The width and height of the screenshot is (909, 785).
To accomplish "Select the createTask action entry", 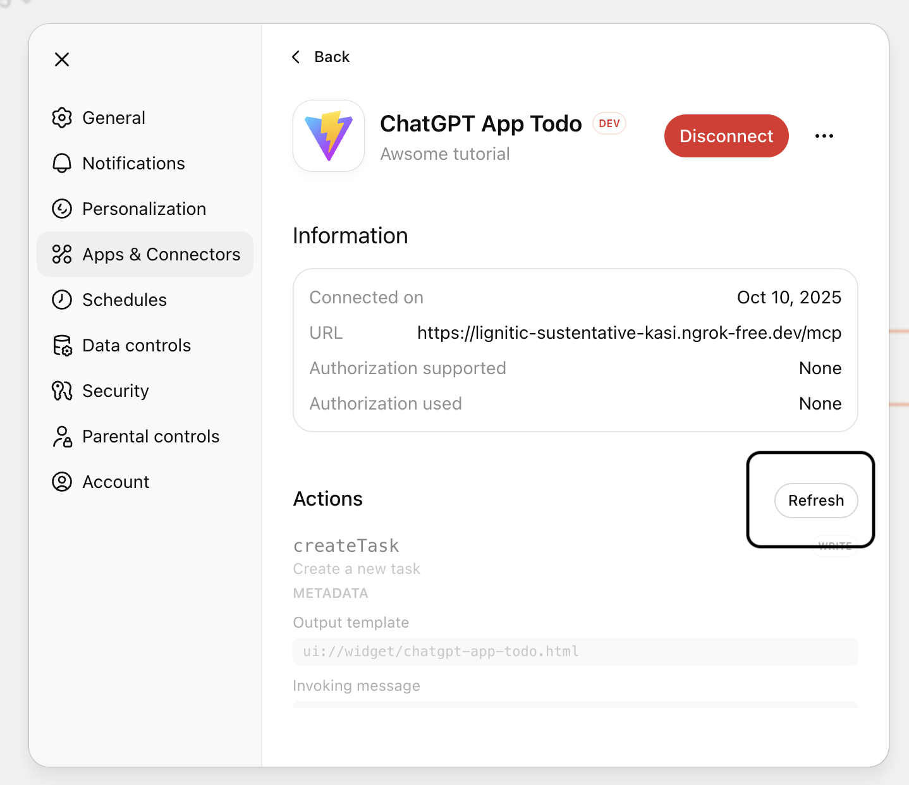I will coord(346,545).
